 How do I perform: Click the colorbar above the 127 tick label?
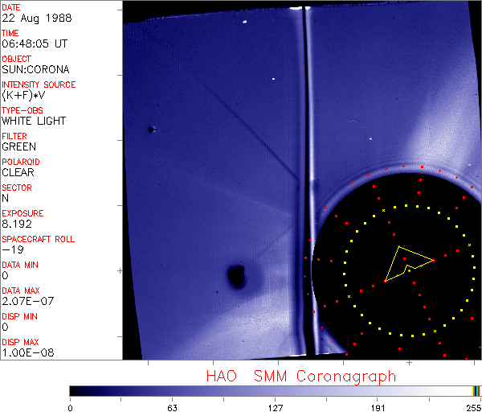coord(275,390)
